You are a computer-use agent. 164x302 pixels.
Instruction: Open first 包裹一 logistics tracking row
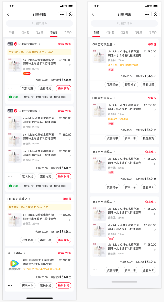(x=39, y=97)
